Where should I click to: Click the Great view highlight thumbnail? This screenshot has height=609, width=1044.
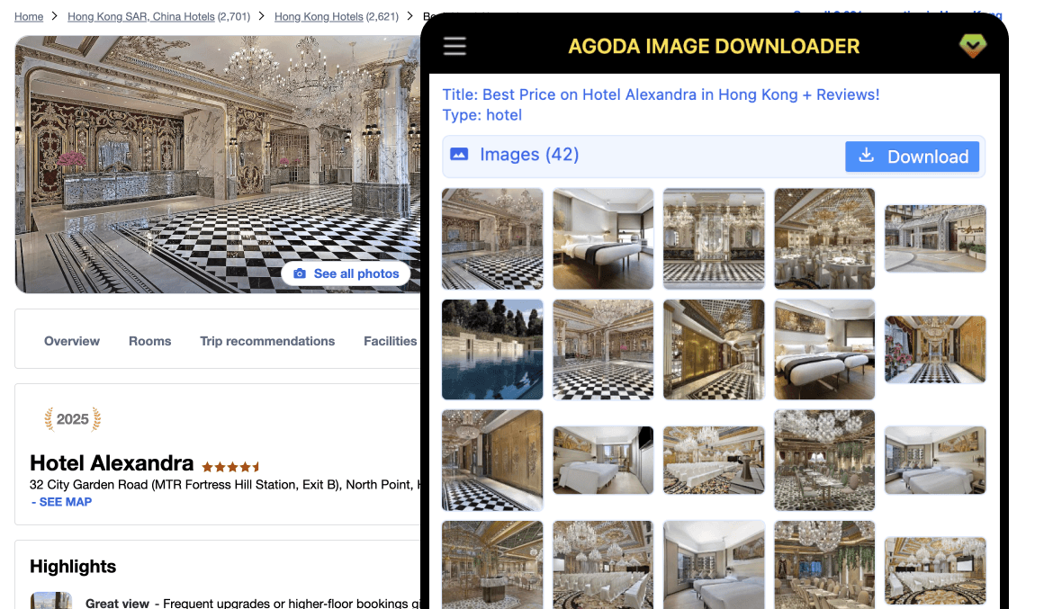[x=51, y=600]
